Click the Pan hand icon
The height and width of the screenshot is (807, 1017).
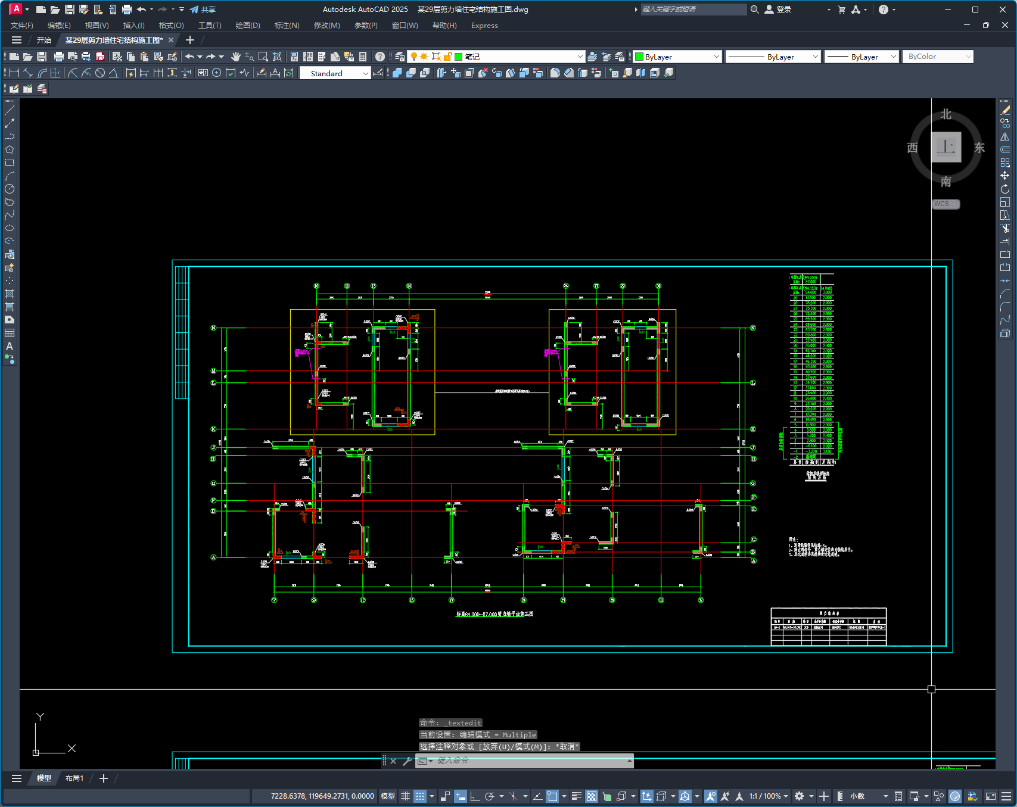tap(236, 57)
